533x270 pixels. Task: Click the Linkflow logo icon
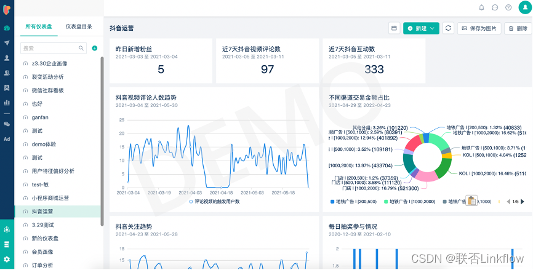pos(7,9)
